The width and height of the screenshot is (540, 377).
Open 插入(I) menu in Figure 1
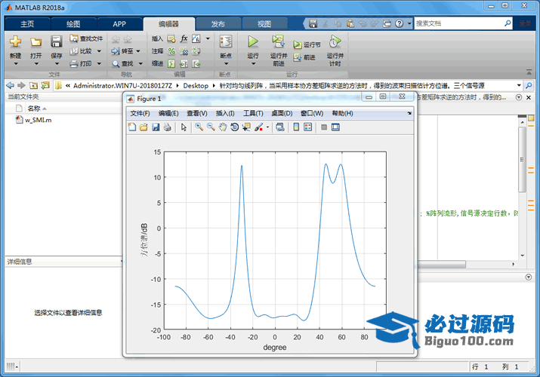225,113
